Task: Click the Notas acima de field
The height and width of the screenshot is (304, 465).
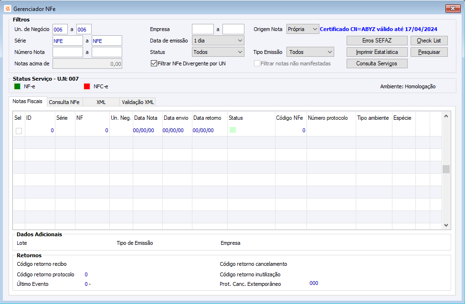Action: 87,63
